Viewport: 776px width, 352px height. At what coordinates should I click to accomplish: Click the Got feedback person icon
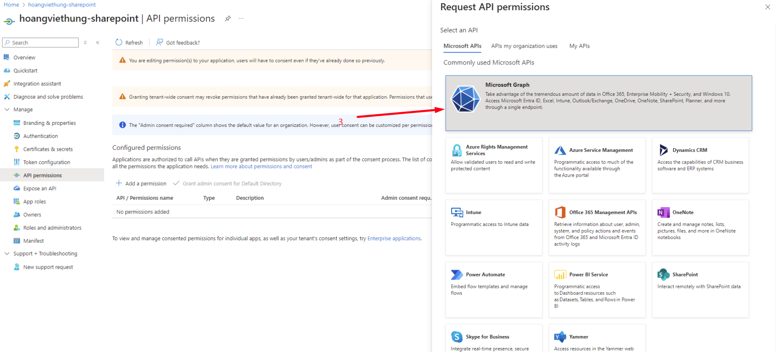click(159, 42)
